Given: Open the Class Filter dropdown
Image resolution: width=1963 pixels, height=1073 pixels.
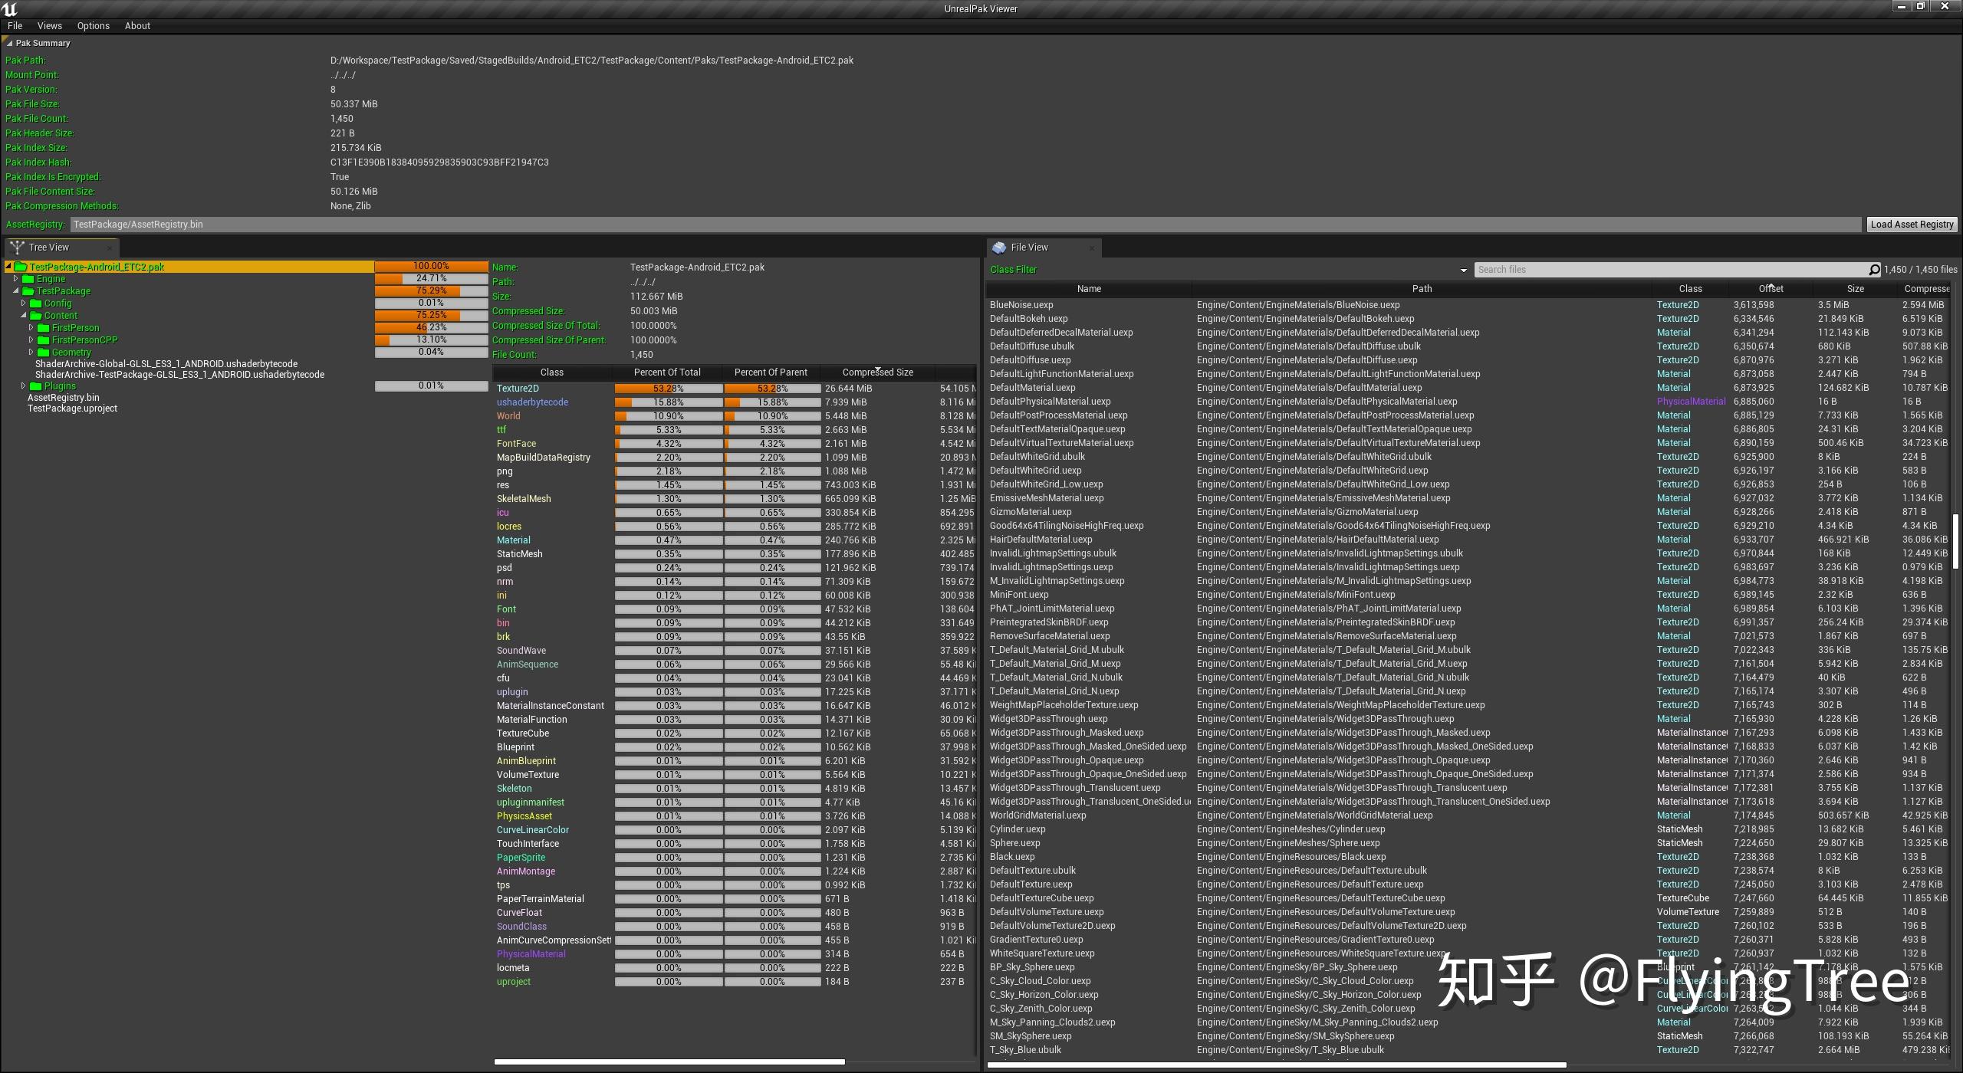Looking at the screenshot, I should (1465, 270).
